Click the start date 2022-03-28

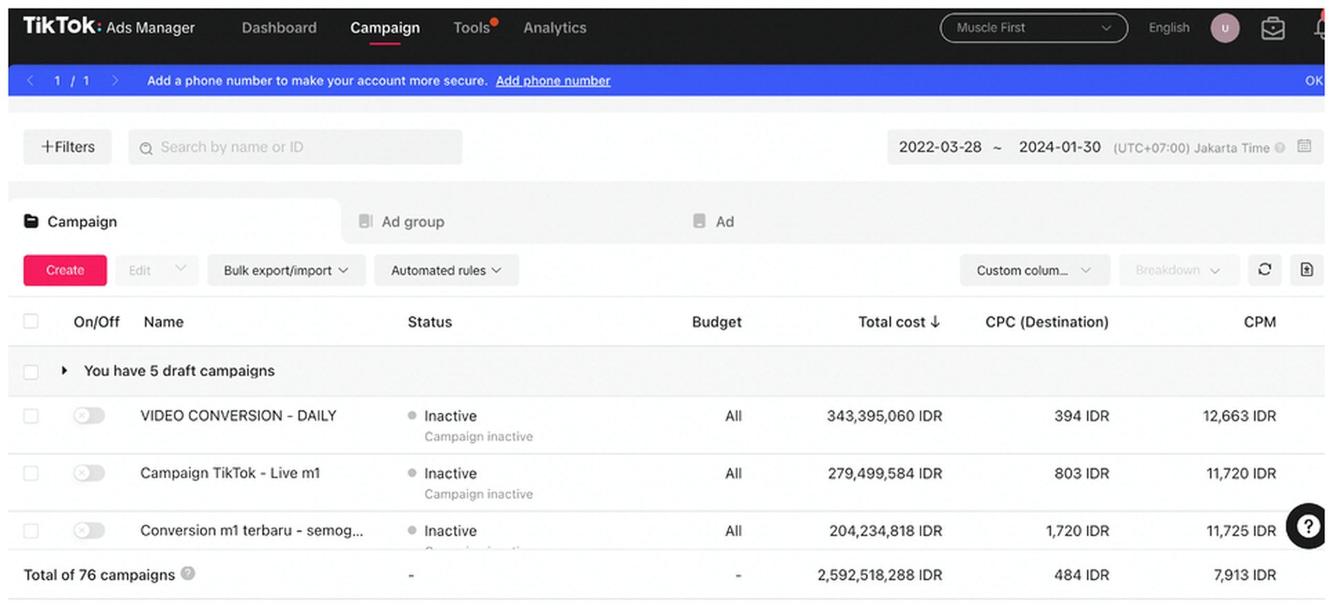939,147
